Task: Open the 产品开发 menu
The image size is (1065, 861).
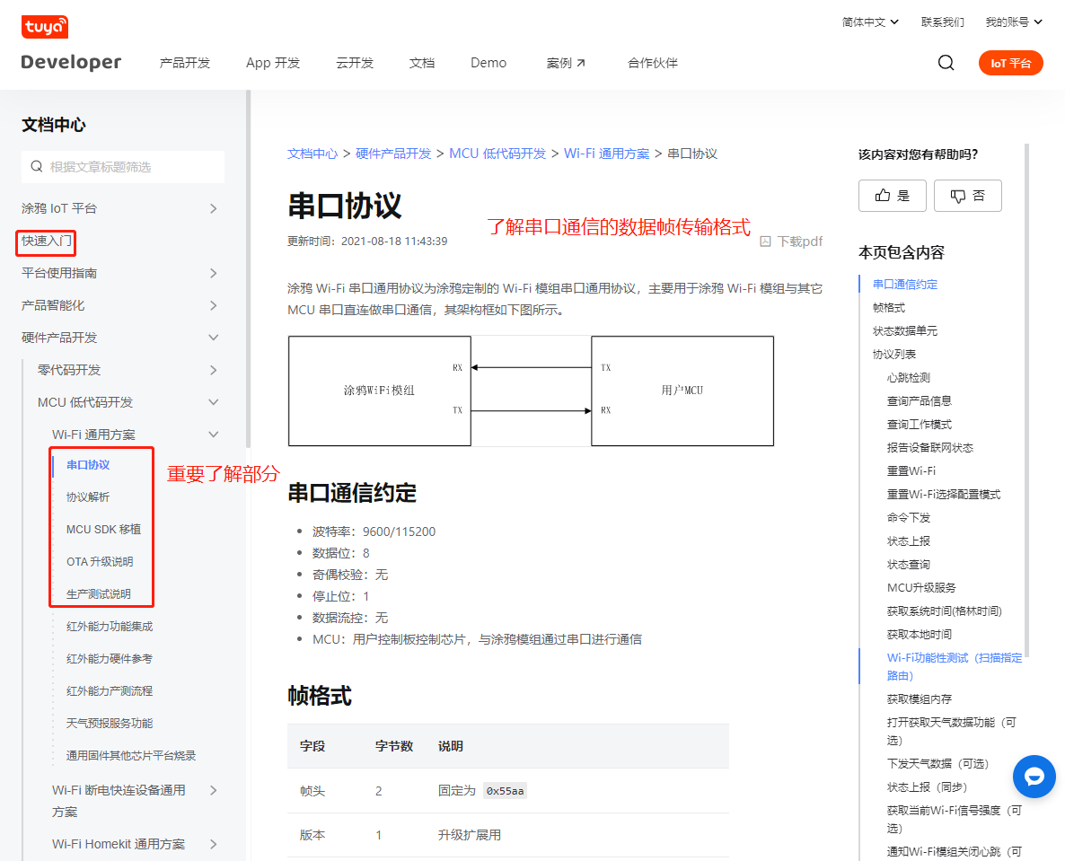Action: click(185, 63)
